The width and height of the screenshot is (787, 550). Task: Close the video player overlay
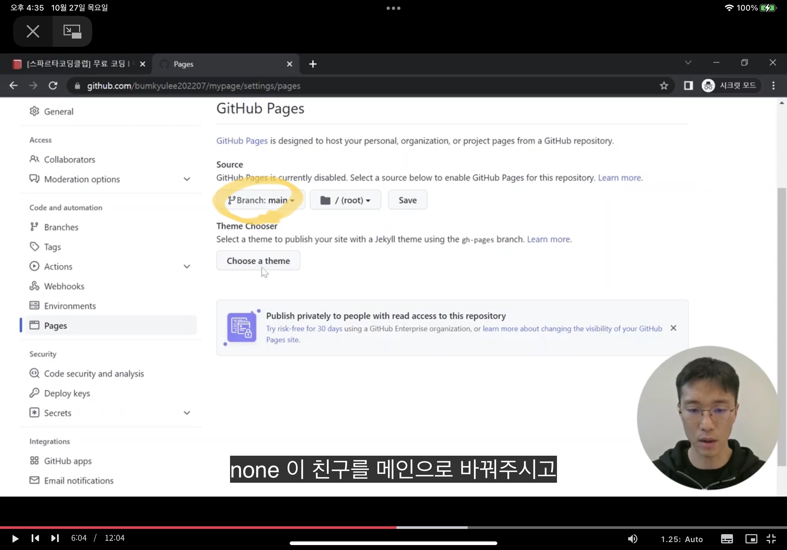33,31
